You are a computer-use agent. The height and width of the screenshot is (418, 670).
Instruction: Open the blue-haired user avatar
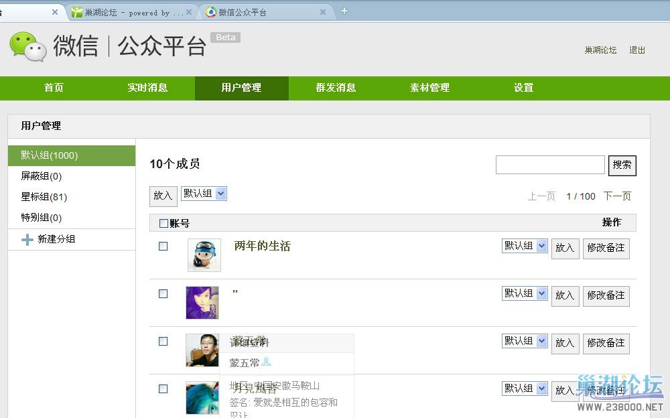(x=202, y=398)
